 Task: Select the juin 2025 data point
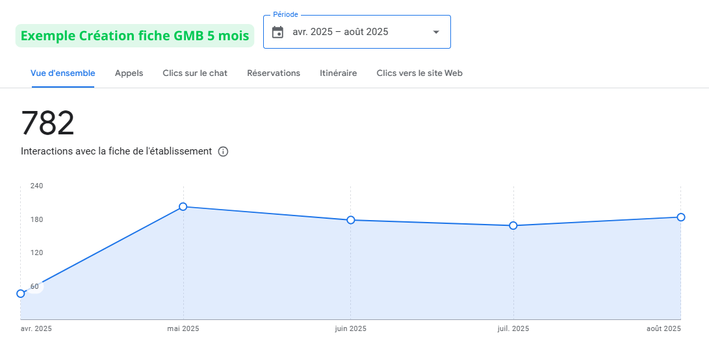tap(351, 220)
